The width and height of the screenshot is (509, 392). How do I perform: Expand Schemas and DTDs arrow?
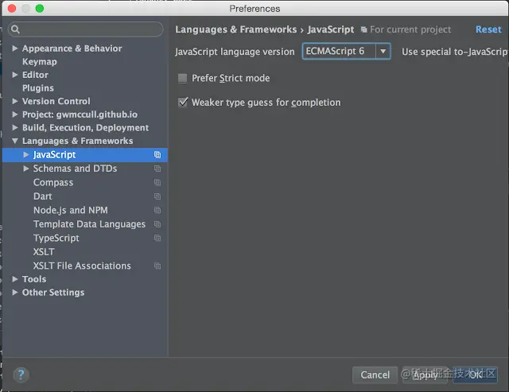[26, 169]
